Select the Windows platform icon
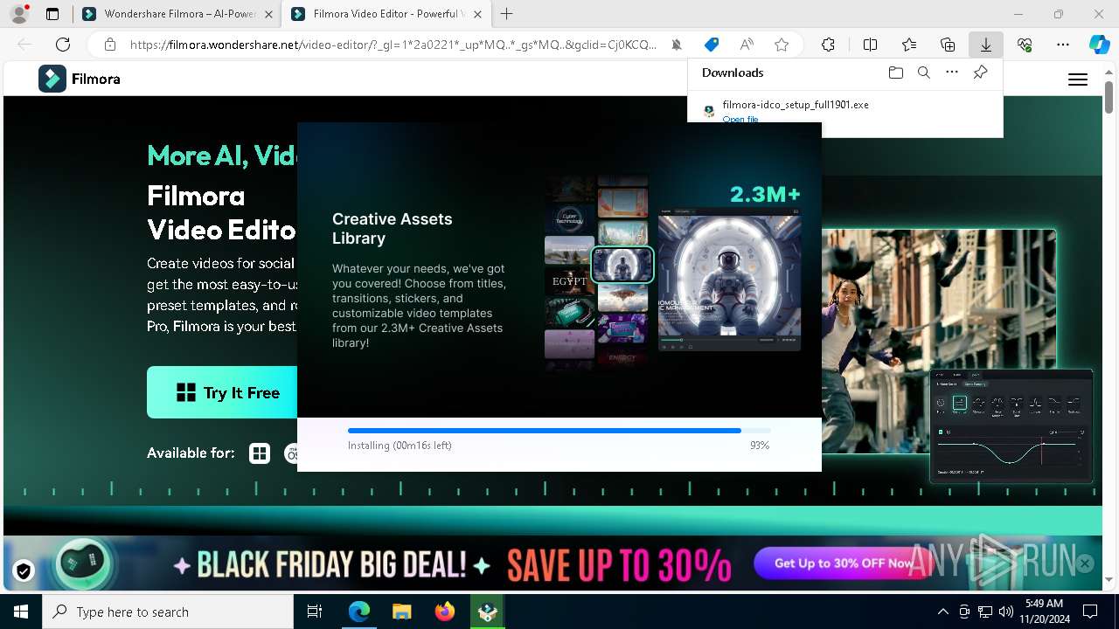 click(260, 453)
